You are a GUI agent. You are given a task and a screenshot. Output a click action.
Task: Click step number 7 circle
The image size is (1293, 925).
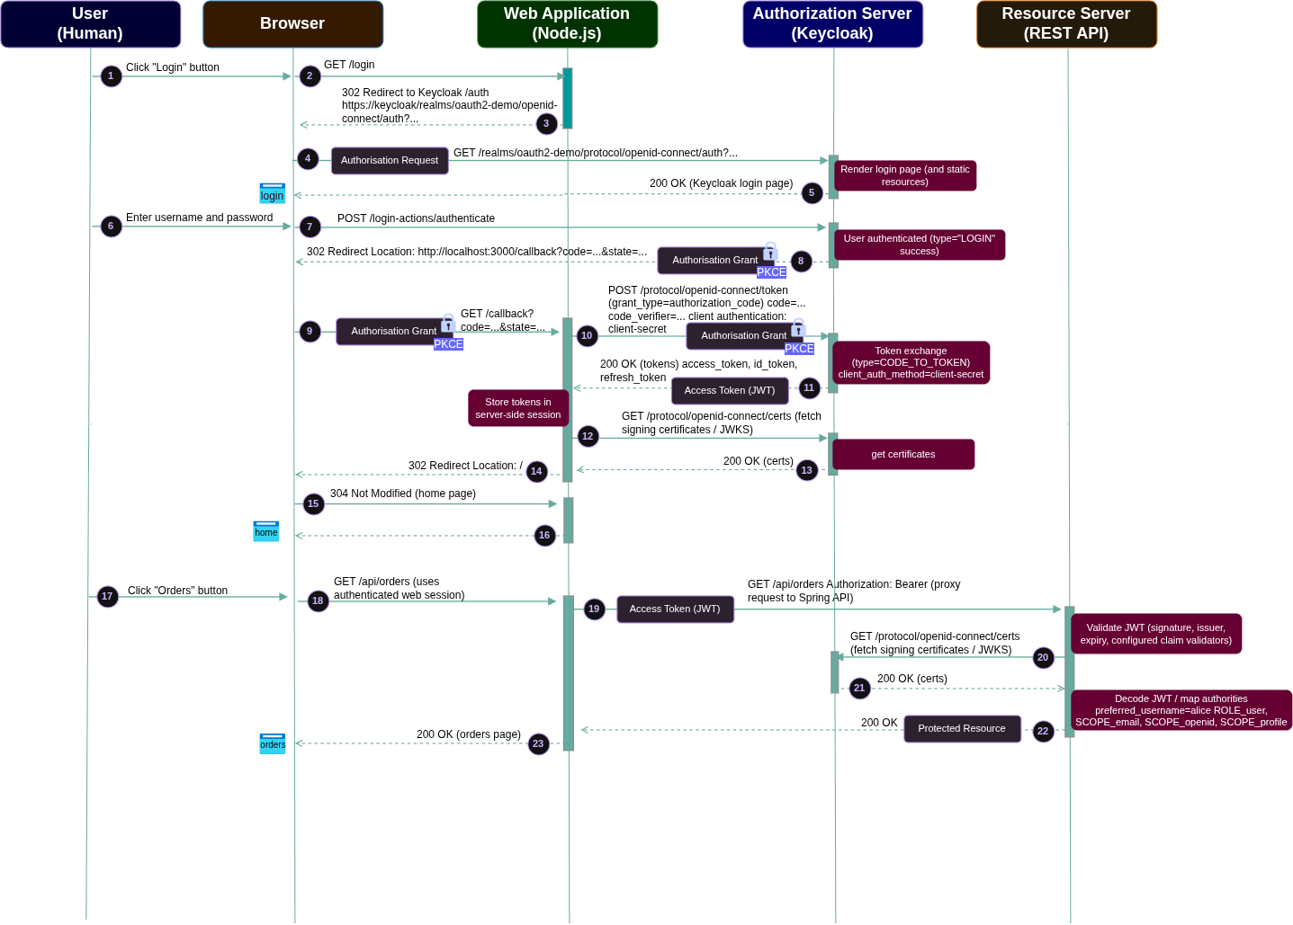(310, 227)
